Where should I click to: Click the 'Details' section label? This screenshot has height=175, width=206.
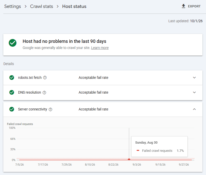click(9, 64)
